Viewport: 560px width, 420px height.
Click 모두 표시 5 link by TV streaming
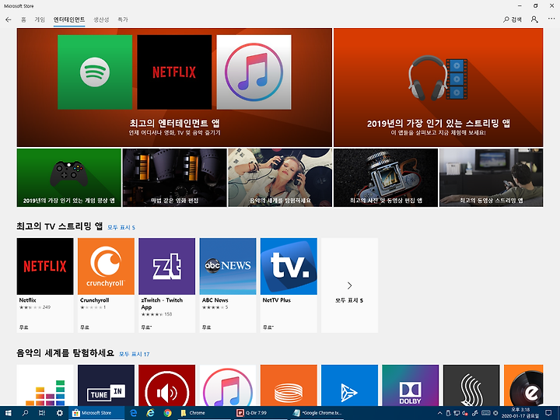click(x=121, y=227)
